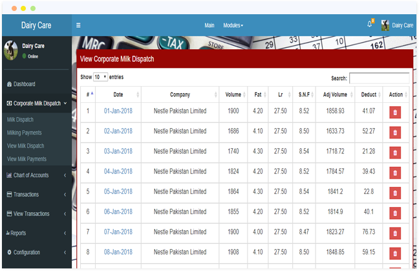Open the 02-Jan-2018 date link
Image resolution: width=419 pixels, height=271 pixels.
tap(118, 131)
